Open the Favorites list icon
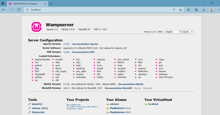 point(188,10)
